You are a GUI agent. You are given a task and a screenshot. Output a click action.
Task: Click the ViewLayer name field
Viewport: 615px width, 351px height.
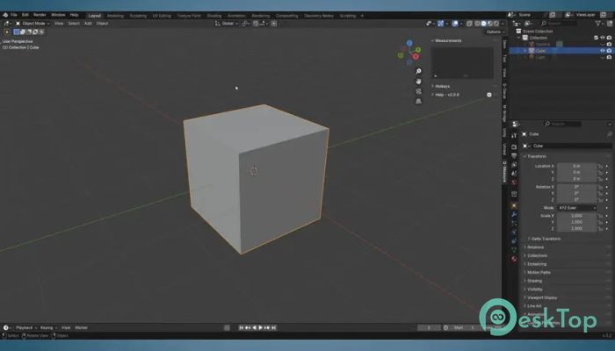[x=588, y=15]
